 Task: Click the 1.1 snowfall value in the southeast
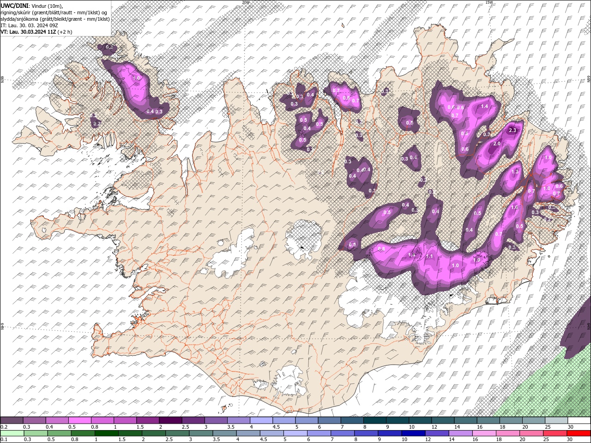[x=429, y=257]
